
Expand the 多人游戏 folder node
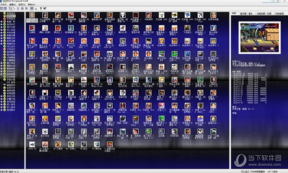click(x=1, y=107)
